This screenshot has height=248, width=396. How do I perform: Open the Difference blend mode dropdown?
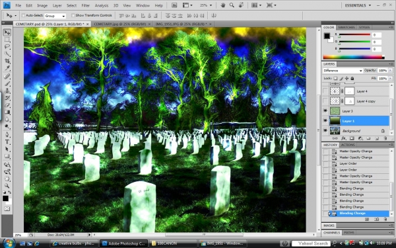(343, 71)
